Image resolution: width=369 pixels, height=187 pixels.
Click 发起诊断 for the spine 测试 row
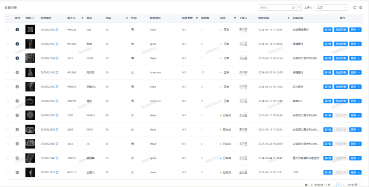point(341,44)
